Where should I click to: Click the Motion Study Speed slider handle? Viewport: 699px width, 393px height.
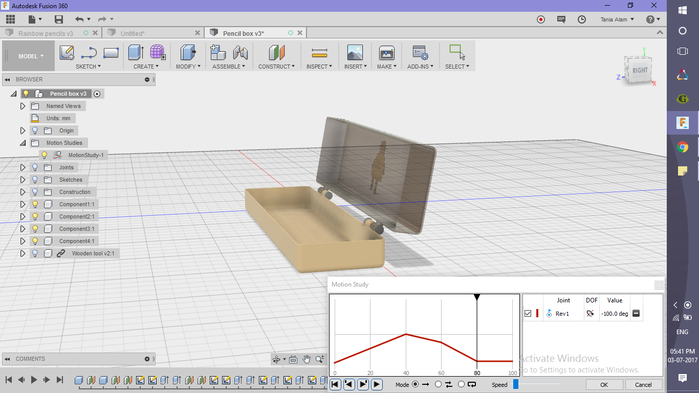(516, 384)
